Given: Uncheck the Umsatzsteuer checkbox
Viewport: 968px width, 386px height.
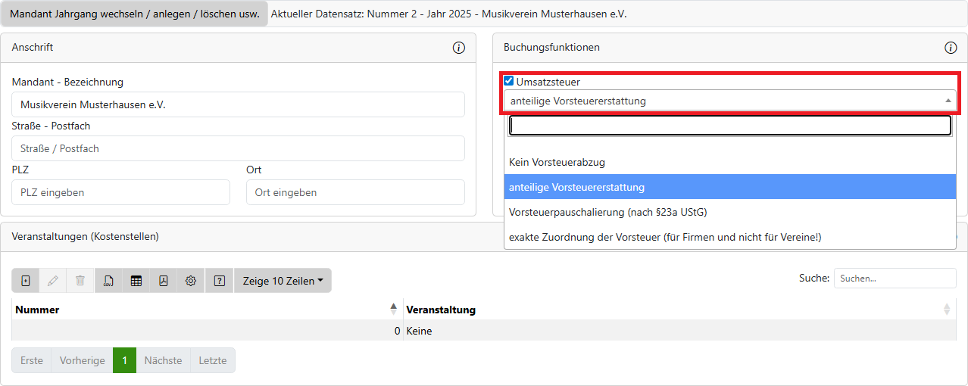Looking at the screenshot, I should (509, 81).
